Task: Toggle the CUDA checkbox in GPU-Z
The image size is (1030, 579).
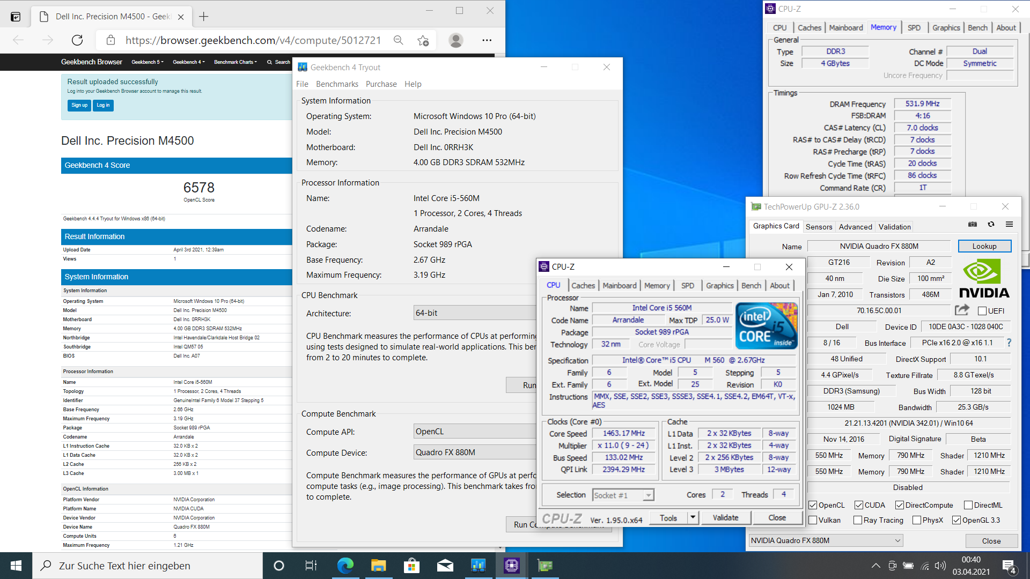Action: tap(858, 505)
